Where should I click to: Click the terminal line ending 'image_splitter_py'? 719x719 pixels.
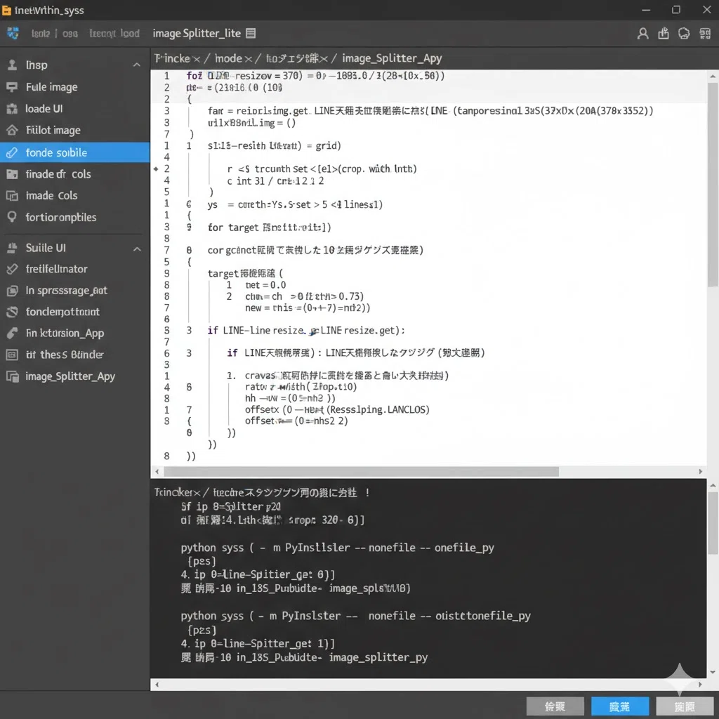tap(304, 657)
